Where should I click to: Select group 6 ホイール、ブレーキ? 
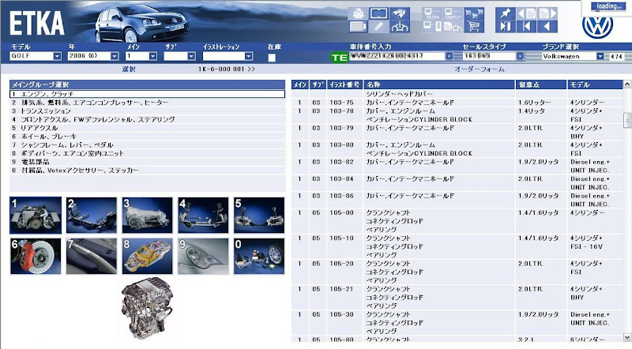[x=147, y=137]
